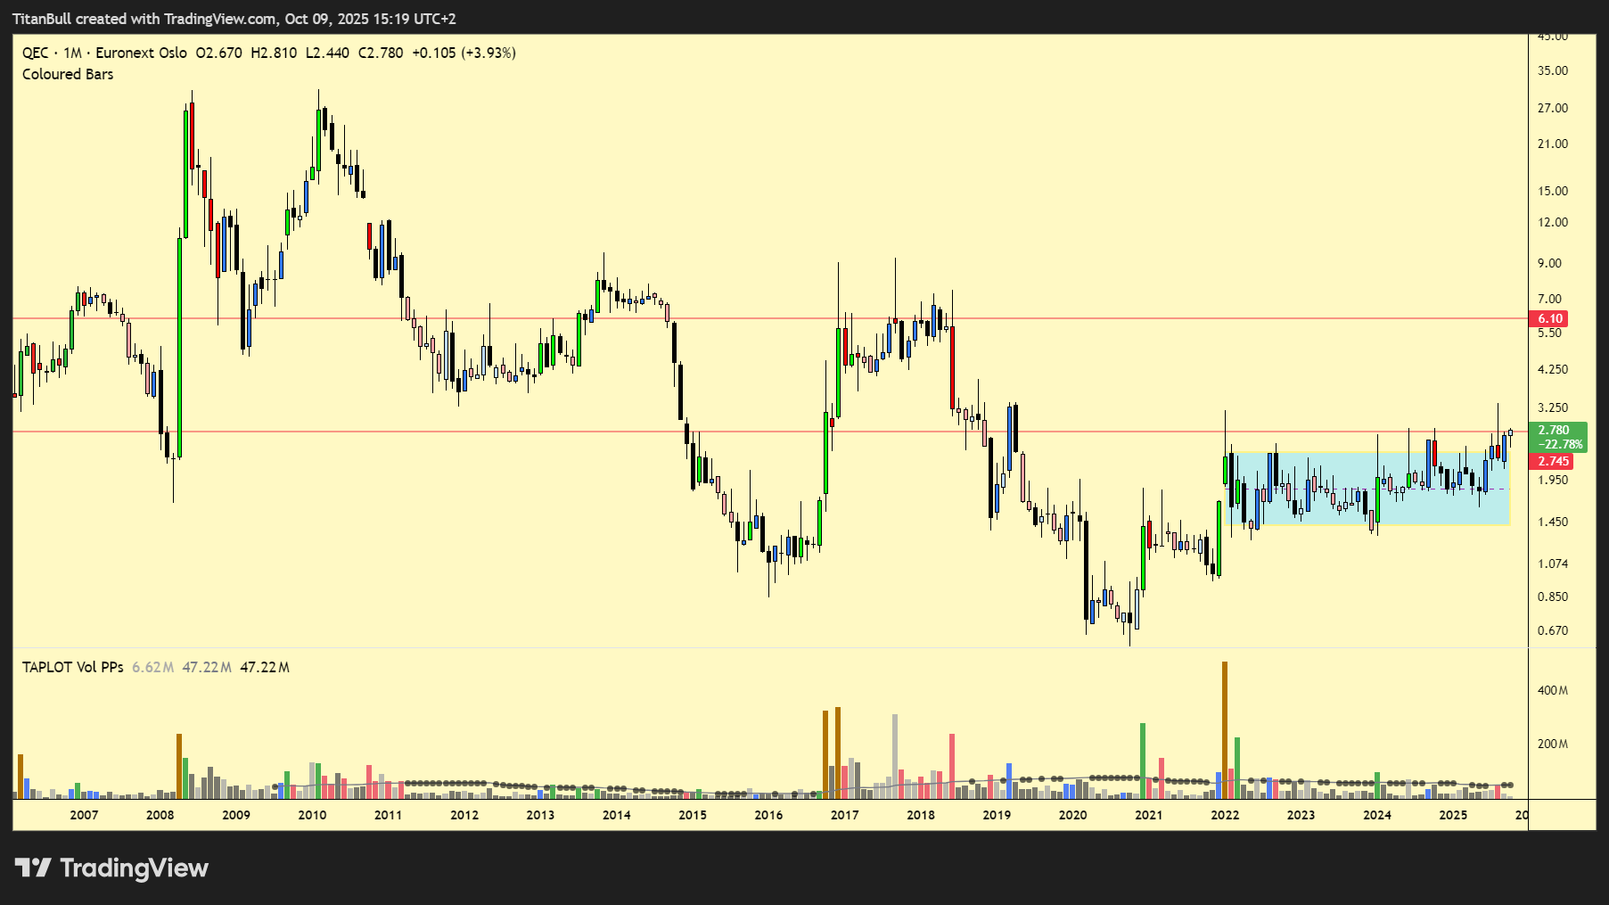Screen dimensions: 1609x905
Task: Click the 2022 label on time axis
Action: (x=1224, y=815)
